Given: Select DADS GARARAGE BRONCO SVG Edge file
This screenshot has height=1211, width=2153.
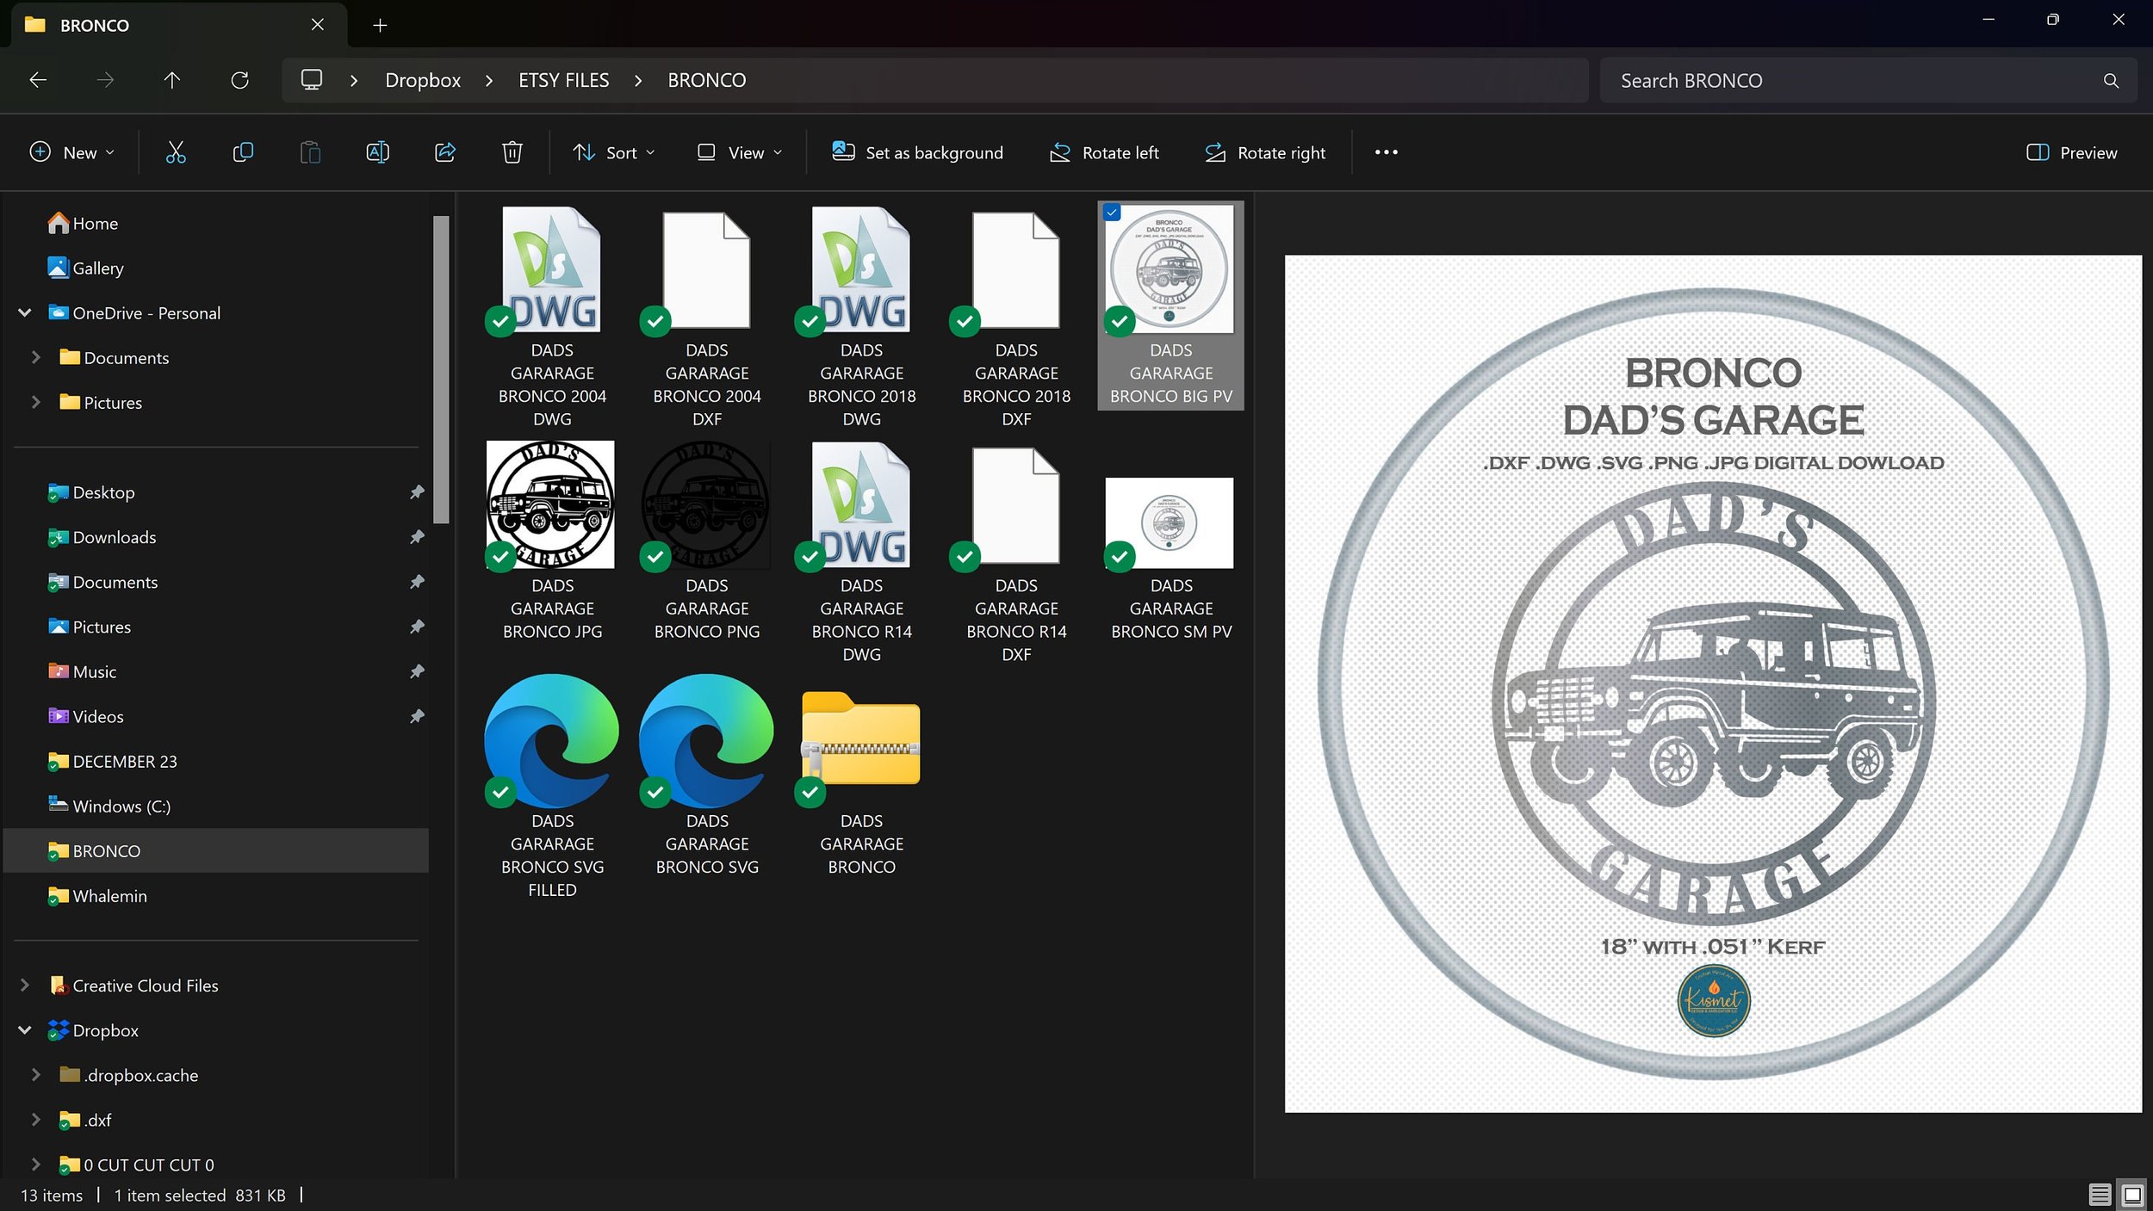Looking at the screenshot, I should pyautogui.click(x=707, y=775).
